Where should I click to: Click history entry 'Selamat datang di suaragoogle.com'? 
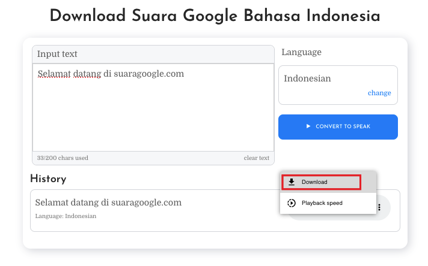point(108,202)
